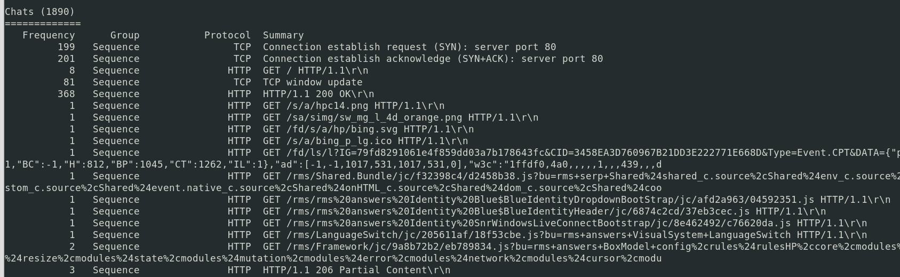Click the BlueIdentityHeader JS request line

point(544,211)
